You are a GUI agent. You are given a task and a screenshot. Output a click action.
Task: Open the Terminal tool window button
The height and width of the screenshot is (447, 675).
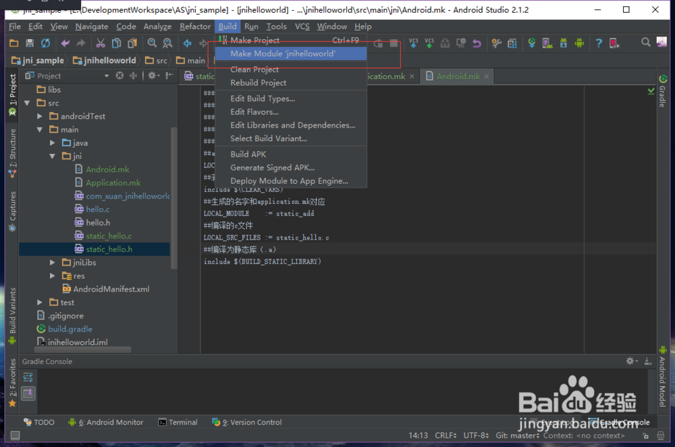pos(178,422)
